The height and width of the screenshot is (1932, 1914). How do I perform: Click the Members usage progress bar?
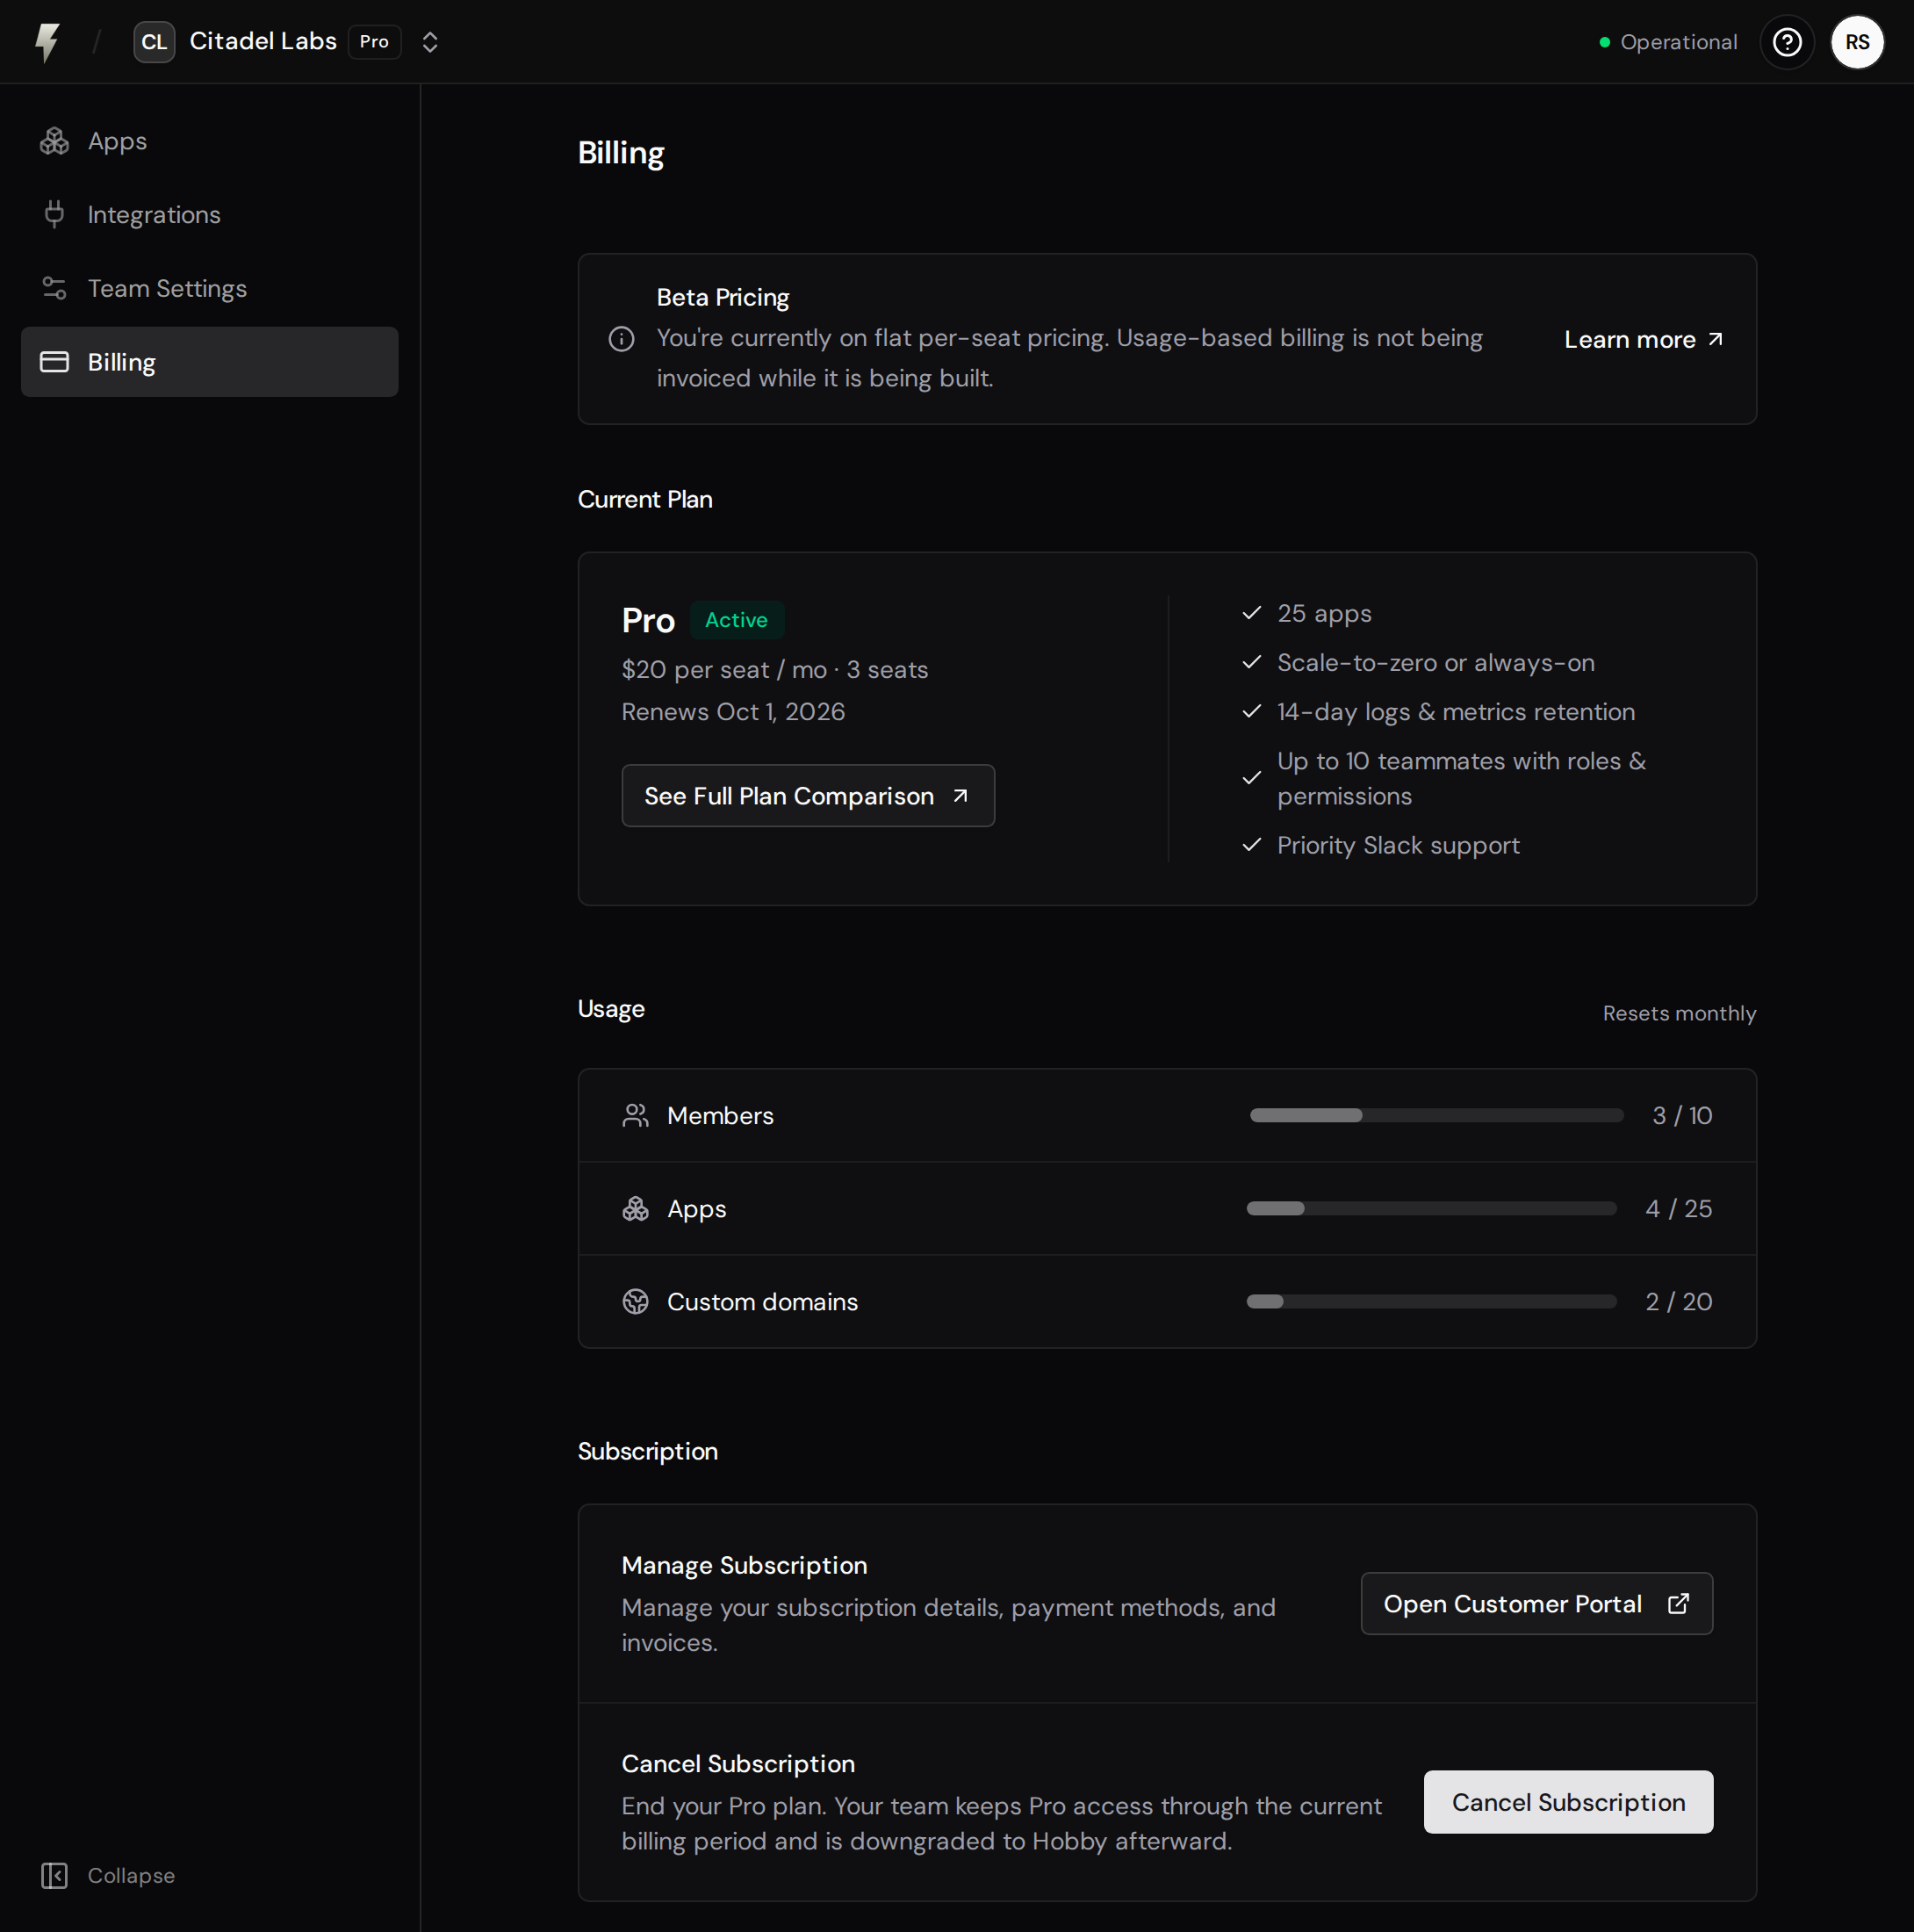pos(1436,1115)
